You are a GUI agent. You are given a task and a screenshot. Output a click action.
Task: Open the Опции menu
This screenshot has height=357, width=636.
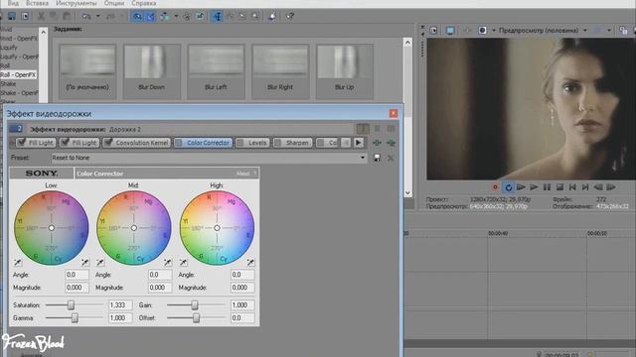coord(114,3)
